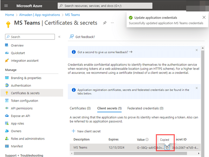Open the ellipsis more options menu

112,23
